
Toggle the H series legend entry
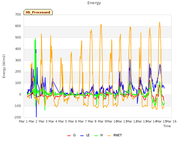pos(99,135)
